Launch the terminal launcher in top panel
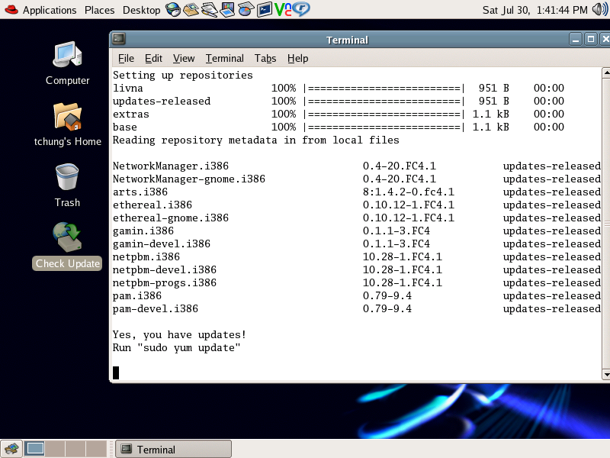Viewport: 610px width, 458px height. click(265, 9)
